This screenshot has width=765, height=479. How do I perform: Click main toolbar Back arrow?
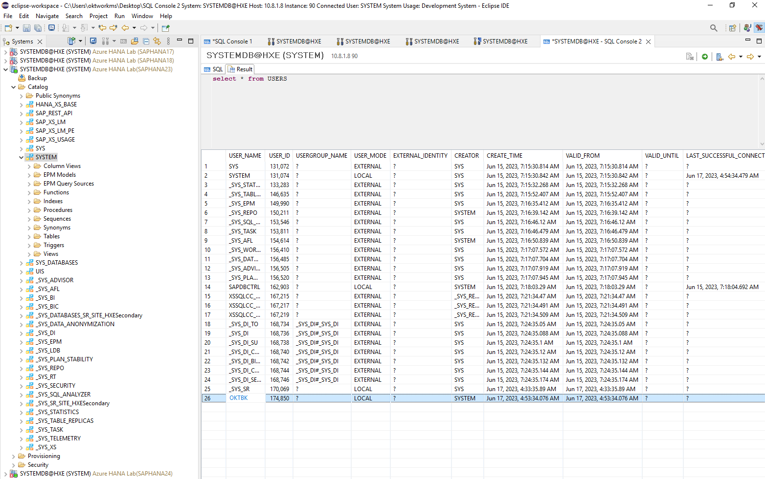[x=125, y=28]
